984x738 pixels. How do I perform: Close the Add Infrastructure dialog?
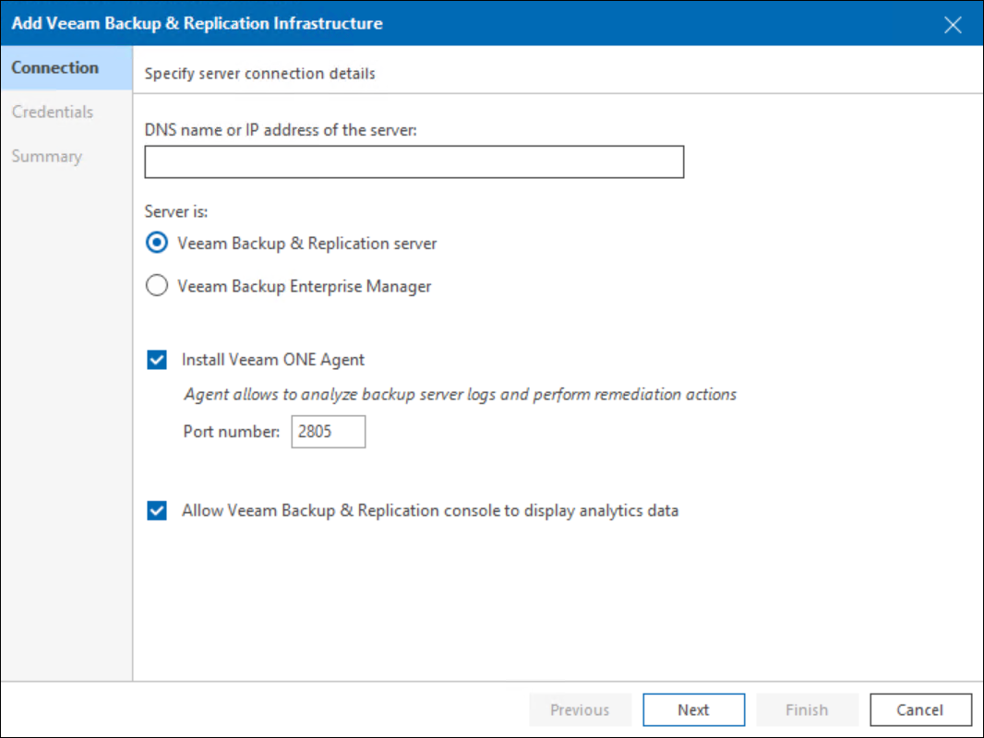click(x=953, y=24)
